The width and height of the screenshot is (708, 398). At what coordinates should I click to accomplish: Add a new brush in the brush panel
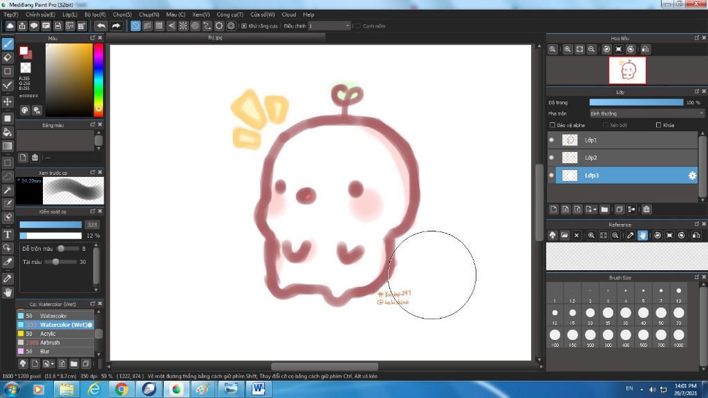click(x=35, y=363)
